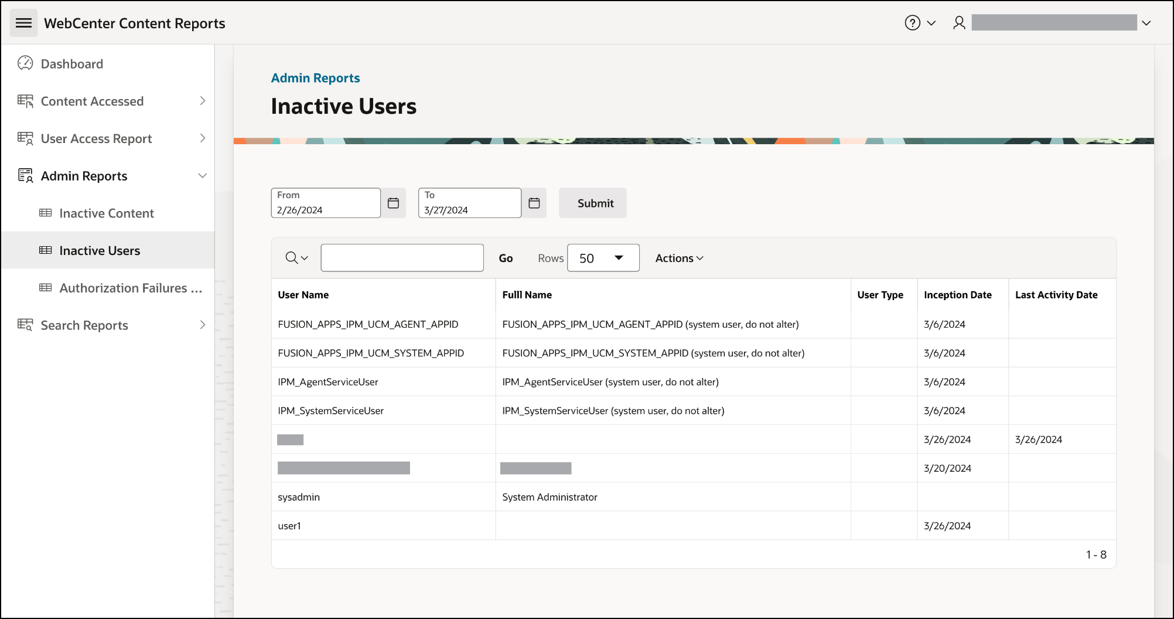Click the Fulll Name column header
Image resolution: width=1174 pixels, height=619 pixels.
527,295
